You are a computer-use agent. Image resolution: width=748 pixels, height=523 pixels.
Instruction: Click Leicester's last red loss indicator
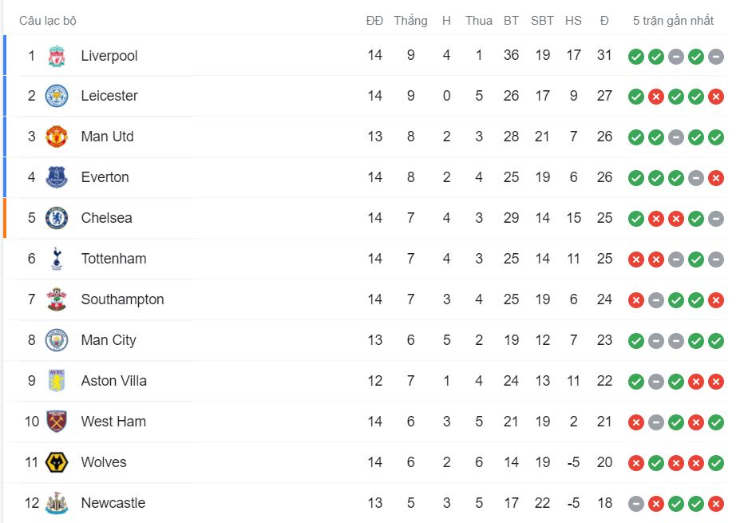click(x=716, y=97)
